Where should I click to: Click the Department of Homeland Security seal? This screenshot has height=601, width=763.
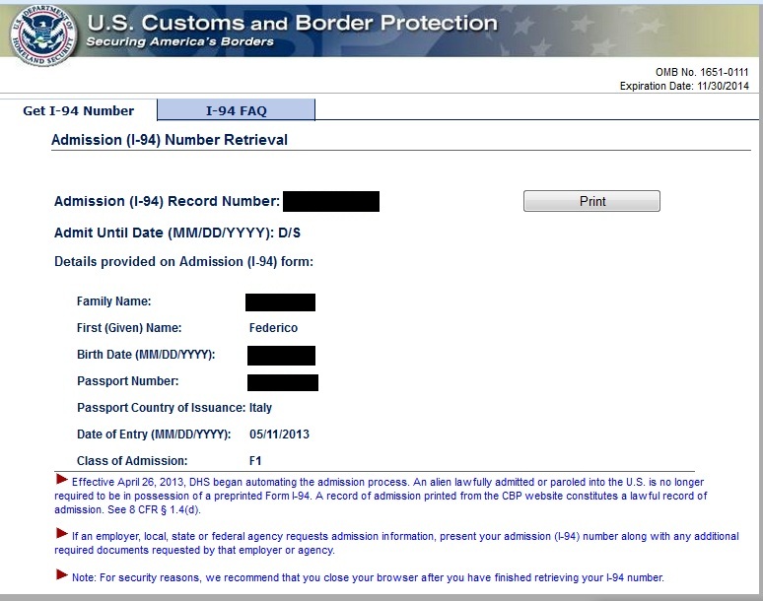click(x=41, y=35)
